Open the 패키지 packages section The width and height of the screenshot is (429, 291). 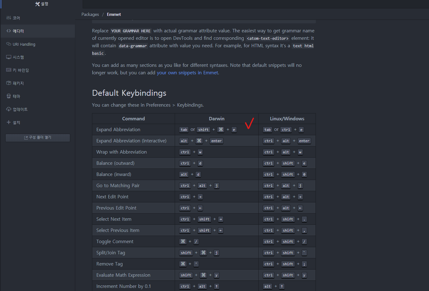[37, 83]
